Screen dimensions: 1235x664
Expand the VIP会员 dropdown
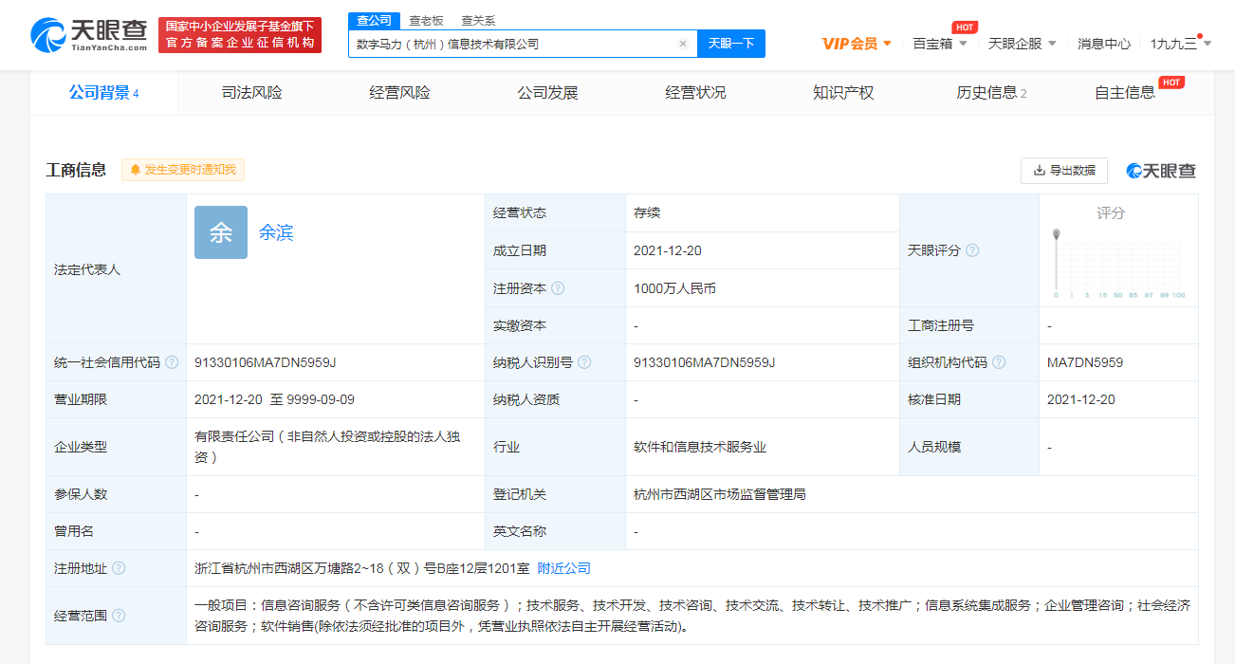[857, 44]
